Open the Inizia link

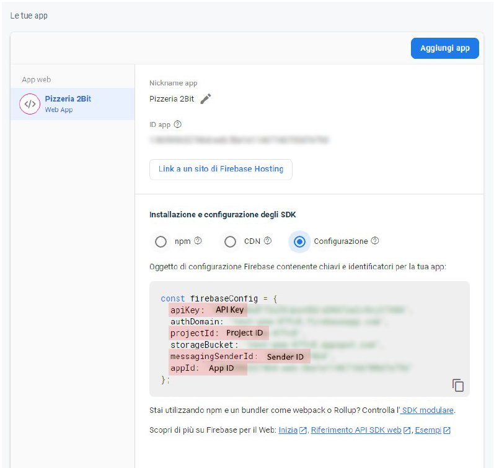coord(288,430)
